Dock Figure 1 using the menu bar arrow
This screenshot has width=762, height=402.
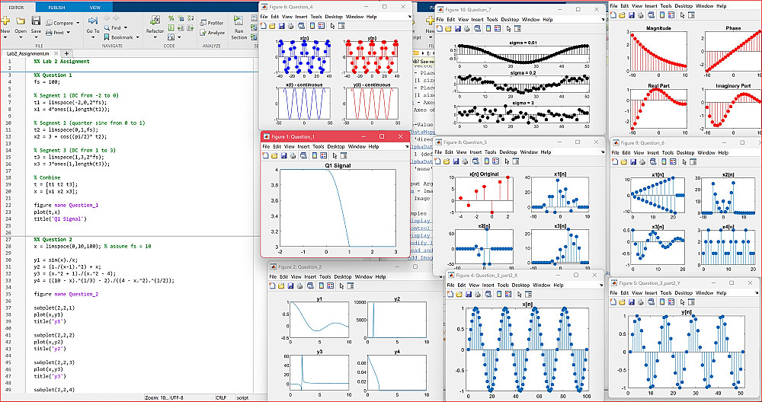click(406, 147)
